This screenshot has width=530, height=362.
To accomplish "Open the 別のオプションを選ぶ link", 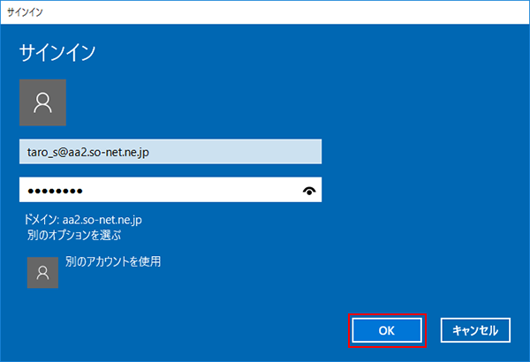I will tap(73, 236).
